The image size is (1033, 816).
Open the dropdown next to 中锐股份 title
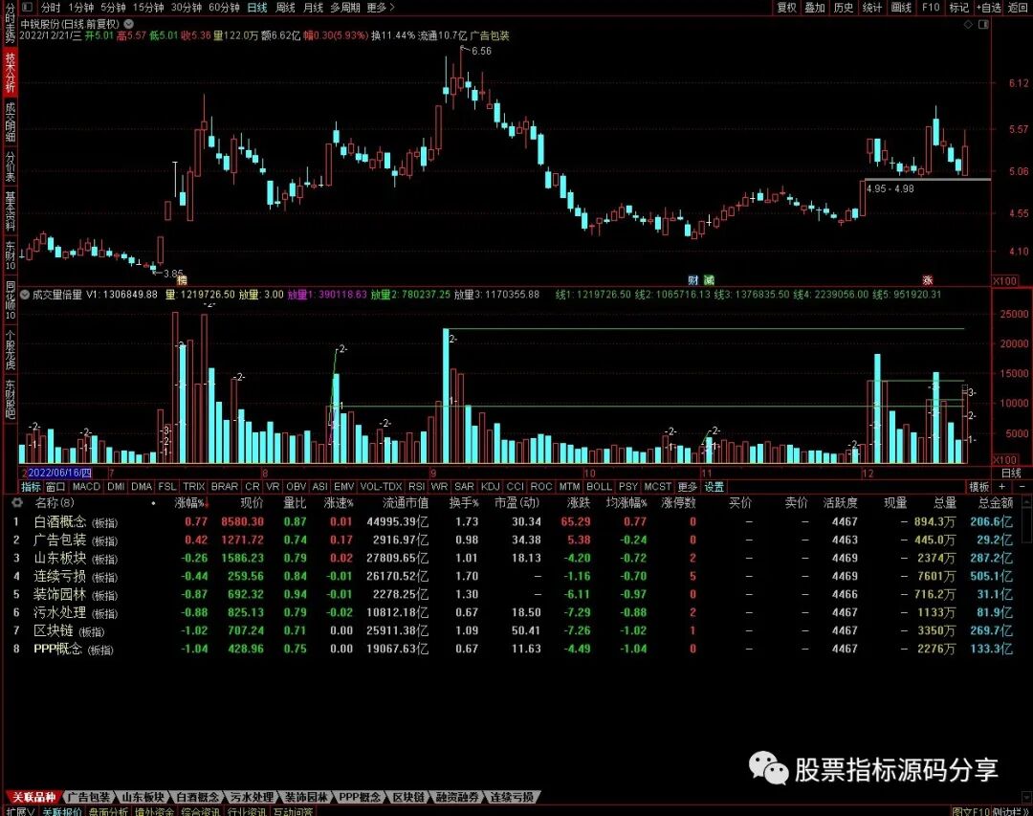pos(129,24)
